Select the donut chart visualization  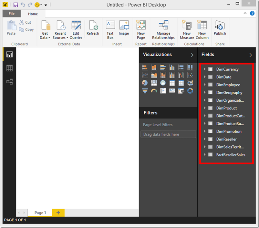190,91
